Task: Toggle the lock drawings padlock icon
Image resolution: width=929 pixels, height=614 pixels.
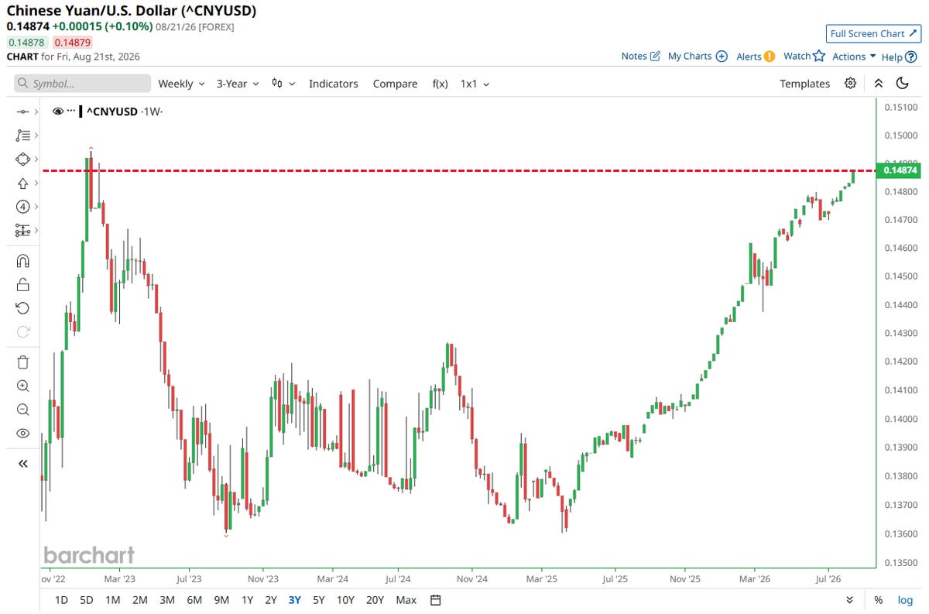Action: click(22, 284)
